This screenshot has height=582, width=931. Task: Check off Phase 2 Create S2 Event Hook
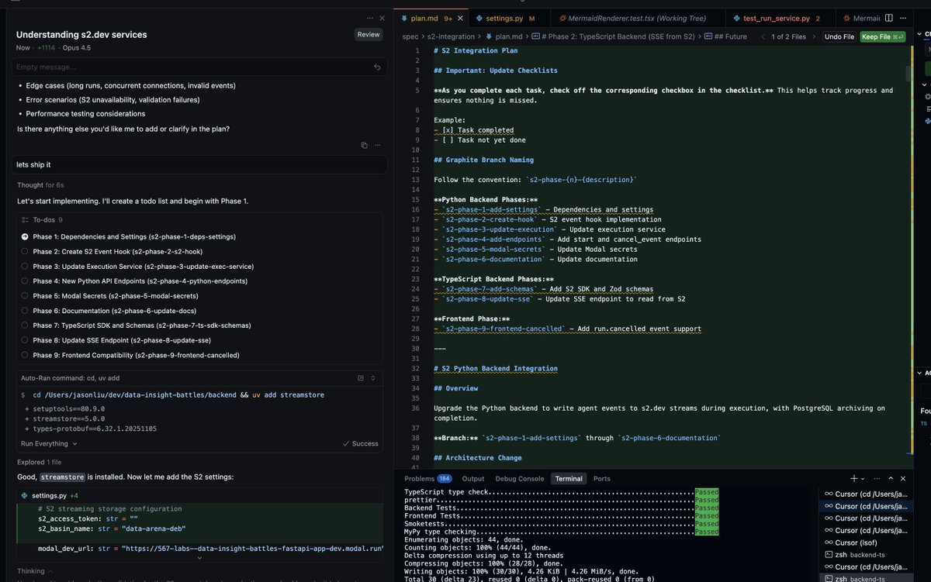25,252
